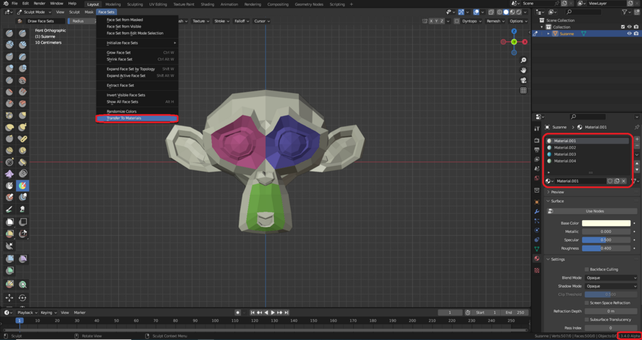Choose Randomize Colors in Face Sets menu
Viewport: 642px width, 340px height.
(137, 111)
